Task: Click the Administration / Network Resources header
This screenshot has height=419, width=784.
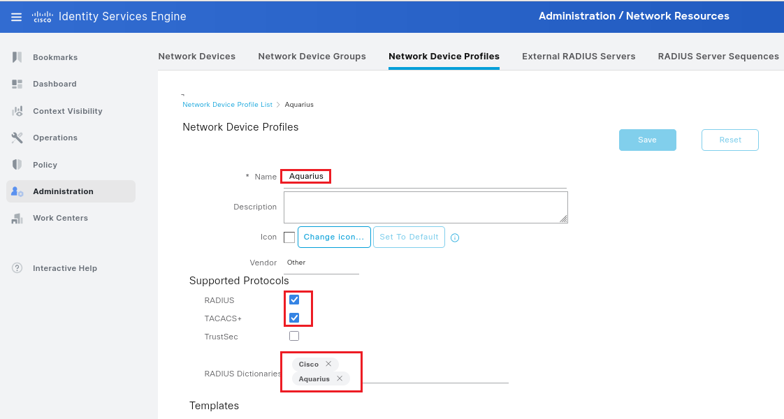Action: tap(634, 16)
